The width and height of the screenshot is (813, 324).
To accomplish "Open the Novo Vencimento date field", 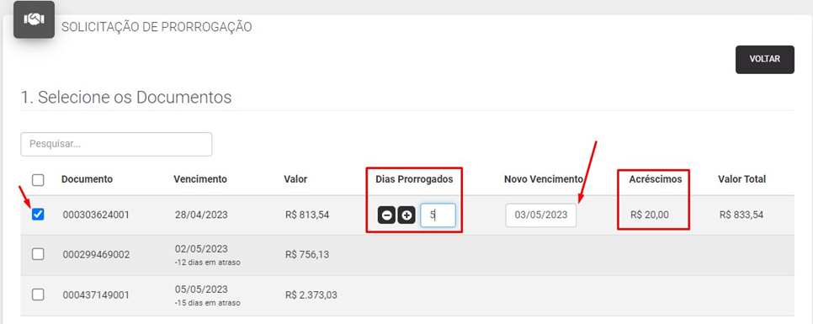I will [541, 215].
